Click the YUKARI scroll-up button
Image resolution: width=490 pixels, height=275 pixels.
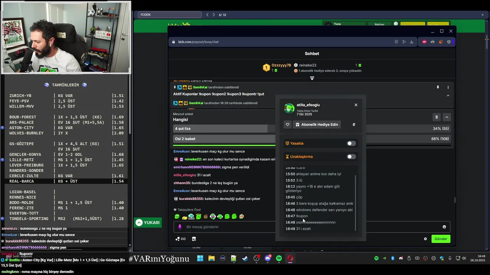pyautogui.click(x=148, y=223)
